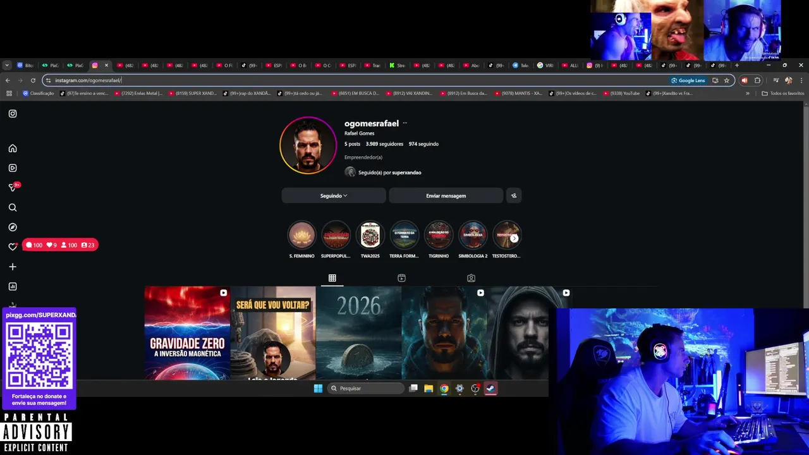Open the Chrome menu three dots
Image resolution: width=809 pixels, height=455 pixels.
click(x=801, y=80)
